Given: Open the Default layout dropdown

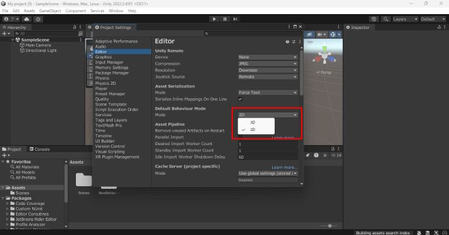Looking at the screenshot, I should click(x=433, y=19).
